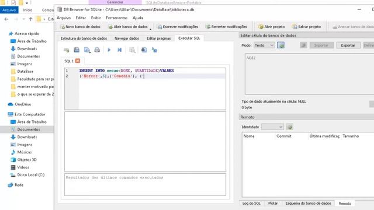Screen dimensions: 374x210
Task: Select the Executar SQL tab
Action: (189, 38)
